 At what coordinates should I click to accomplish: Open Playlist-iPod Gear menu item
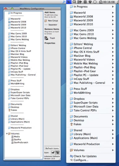click(x=91, y=71)
